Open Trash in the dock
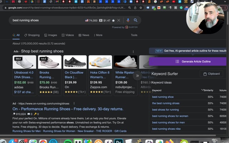The image size is (229, 143). click(x=214, y=141)
